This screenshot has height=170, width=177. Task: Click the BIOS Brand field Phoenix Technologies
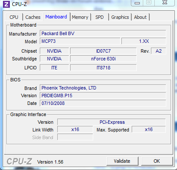[103, 88]
